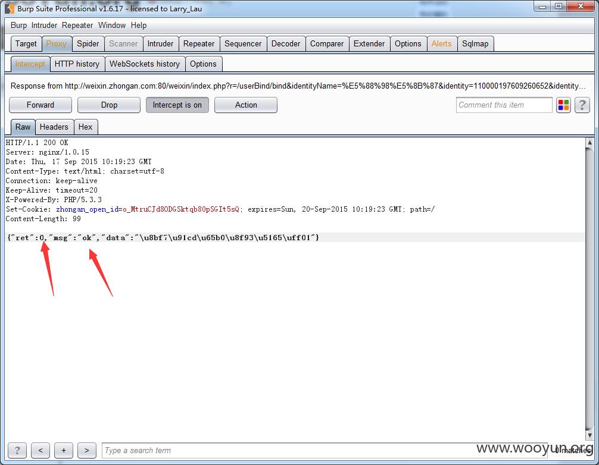Click the plus search options button
The width and height of the screenshot is (599, 465).
pyautogui.click(x=64, y=451)
